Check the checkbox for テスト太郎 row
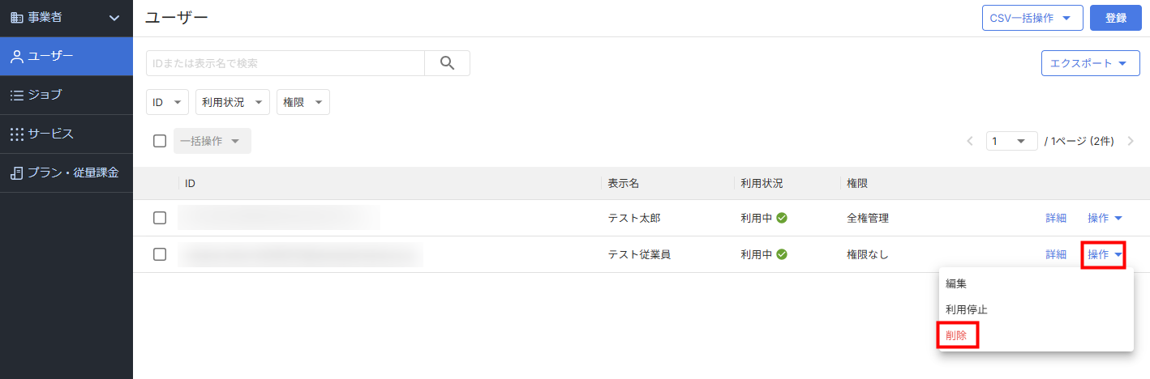Screen dimensions: 1150x379 (160, 218)
